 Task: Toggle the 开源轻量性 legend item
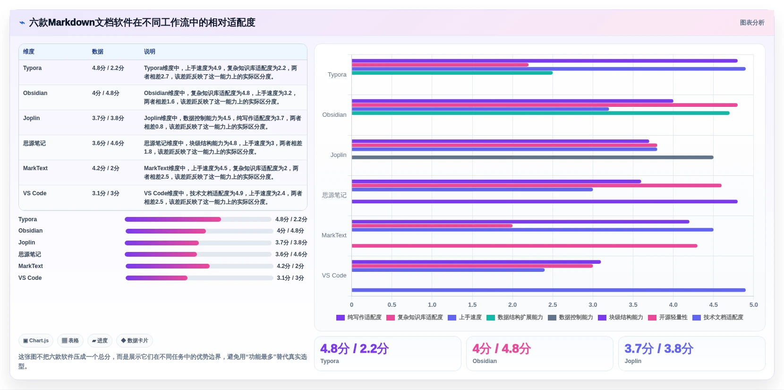coord(668,318)
